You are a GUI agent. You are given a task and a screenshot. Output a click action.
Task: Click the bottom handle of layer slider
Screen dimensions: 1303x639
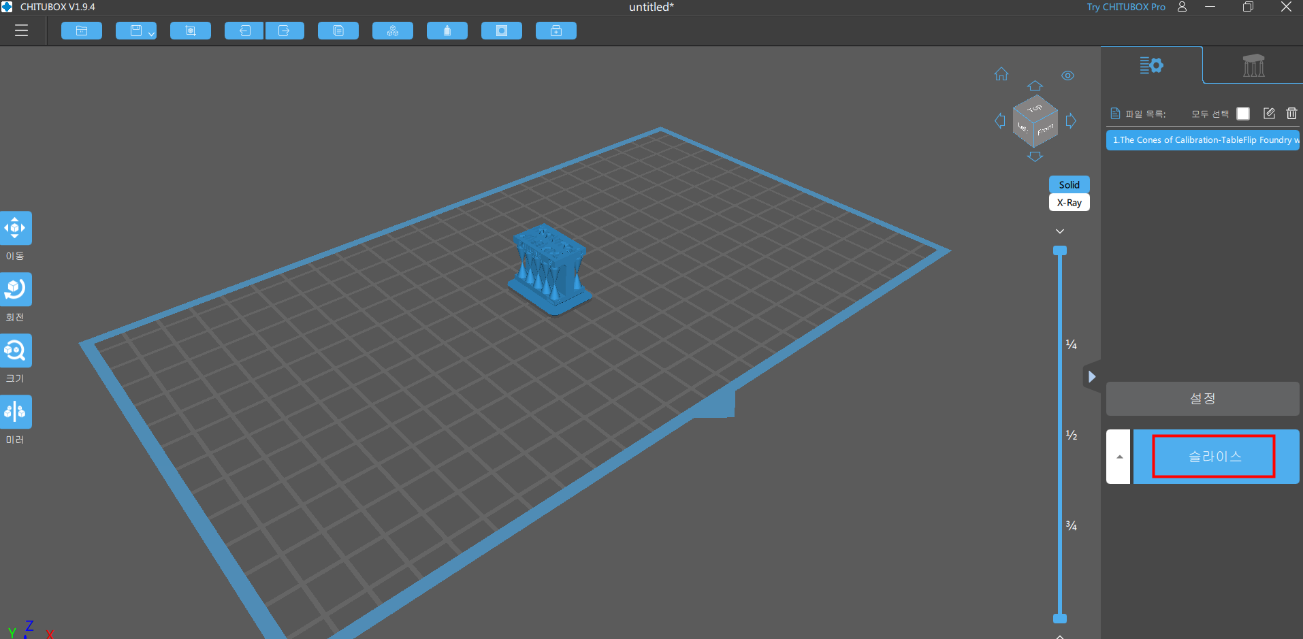(1060, 619)
